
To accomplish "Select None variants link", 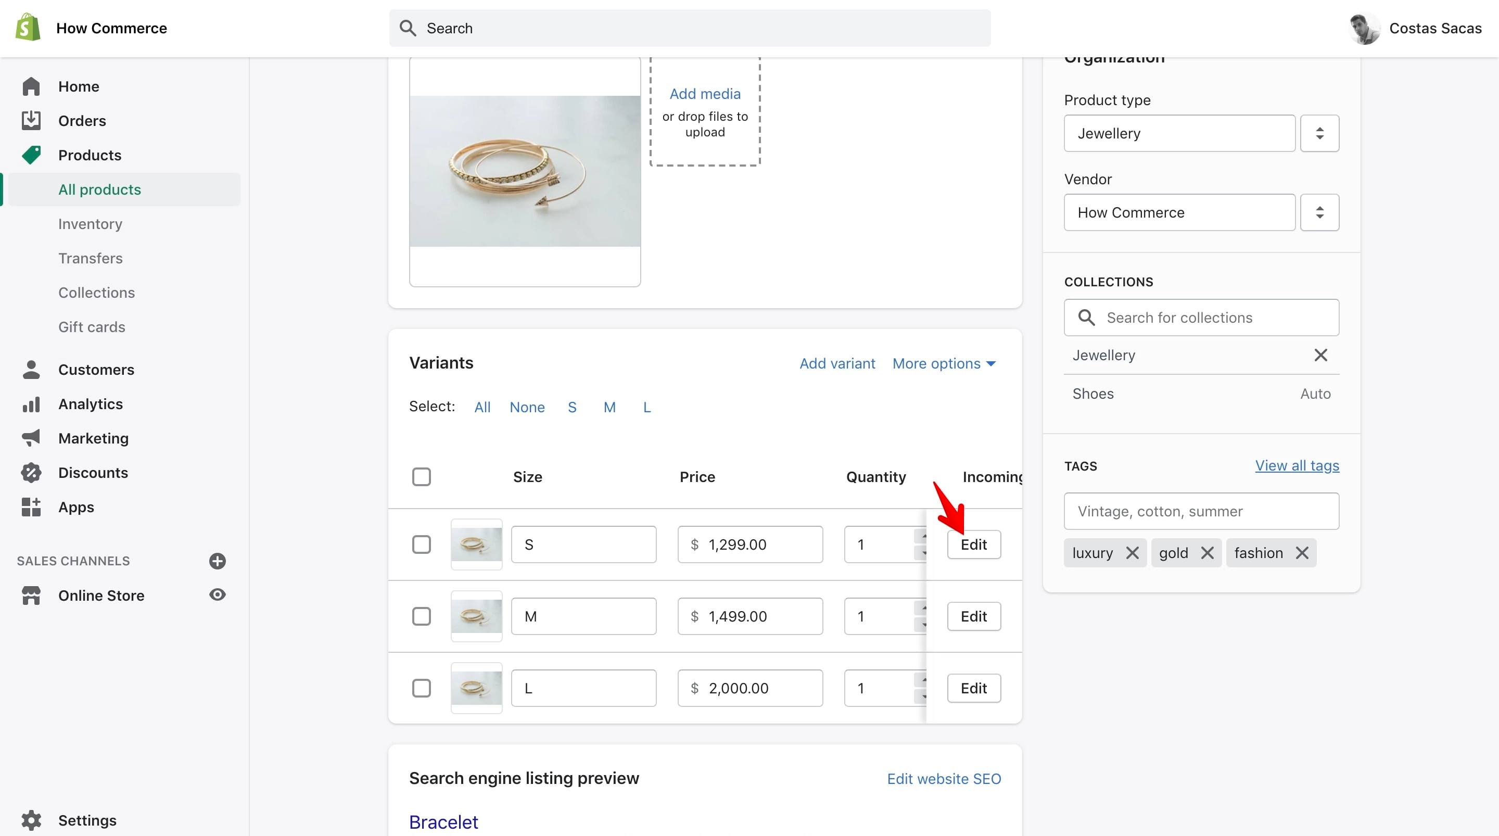I will coord(527,407).
